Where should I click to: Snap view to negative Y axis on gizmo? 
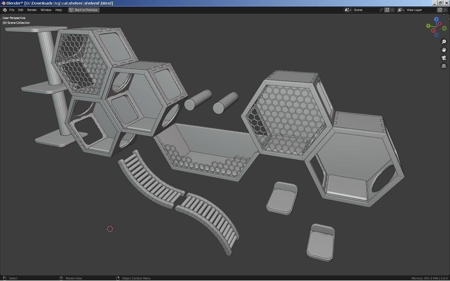pos(444,28)
